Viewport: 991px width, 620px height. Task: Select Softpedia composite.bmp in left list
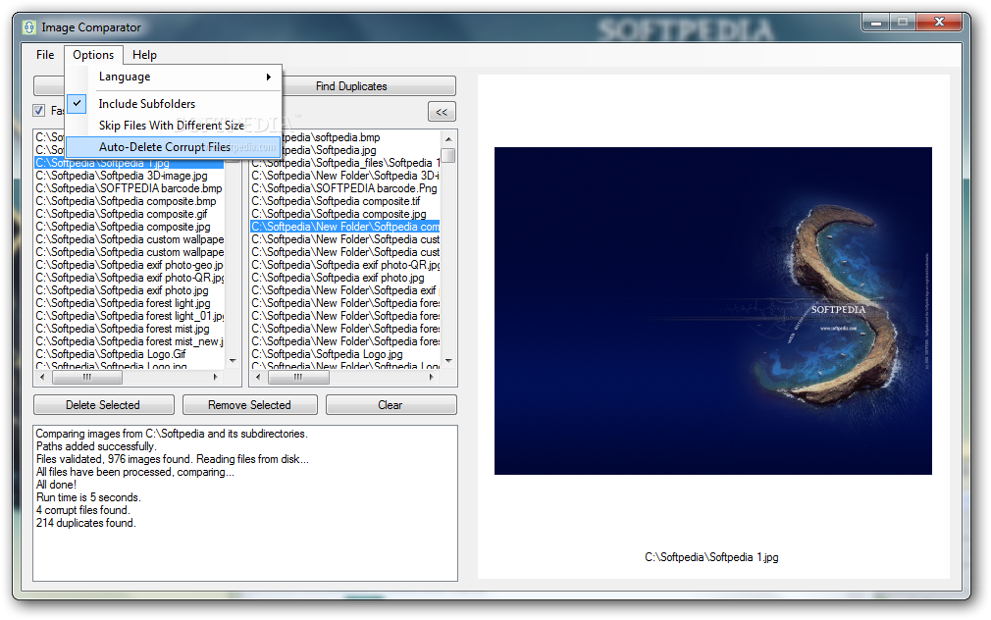130,201
